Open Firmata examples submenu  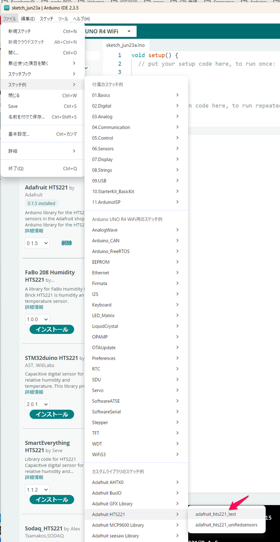136,283
